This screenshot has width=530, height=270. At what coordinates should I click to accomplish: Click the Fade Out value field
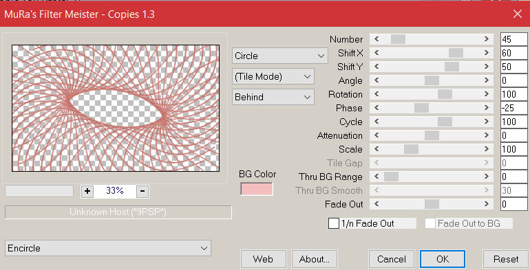pyautogui.click(x=513, y=204)
